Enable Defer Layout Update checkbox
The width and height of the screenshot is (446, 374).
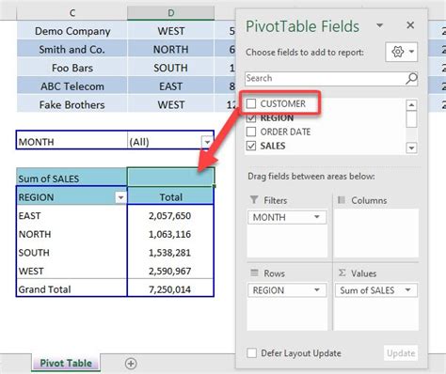[x=251, y=353]
